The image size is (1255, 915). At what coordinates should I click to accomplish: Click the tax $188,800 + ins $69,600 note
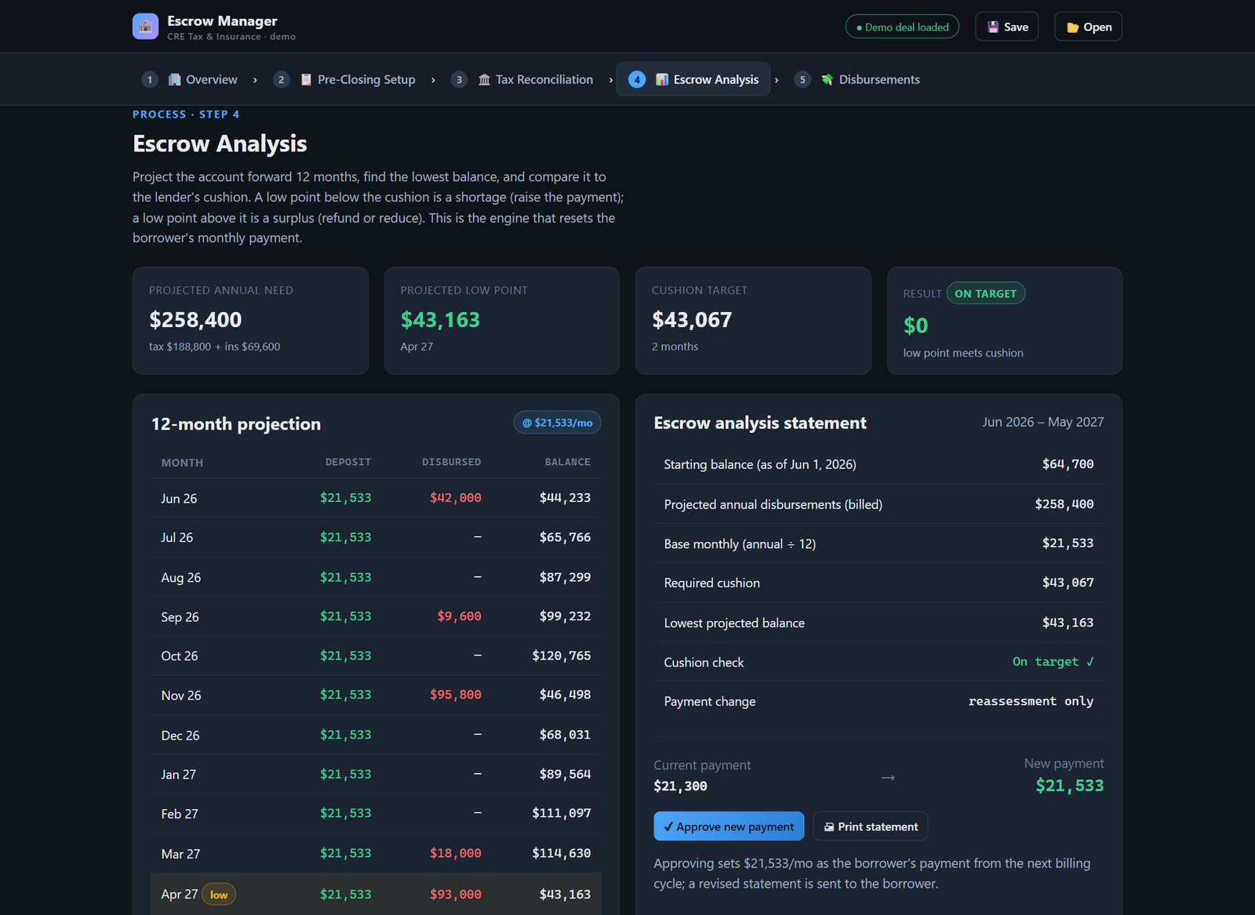click(x=214, y=347)
